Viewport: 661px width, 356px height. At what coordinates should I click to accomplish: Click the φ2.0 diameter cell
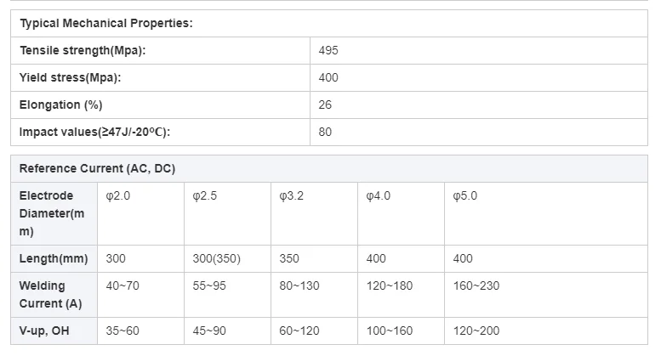click(118, 195)
